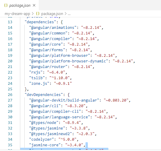Screen dimensions: 161x151
Task: Click the "@types/jasminewd2" key
Action: pos(51,134)
